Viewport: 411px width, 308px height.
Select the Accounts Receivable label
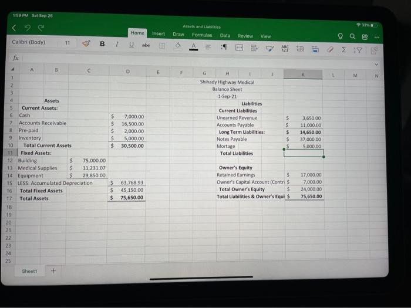[x=42, y=123]
